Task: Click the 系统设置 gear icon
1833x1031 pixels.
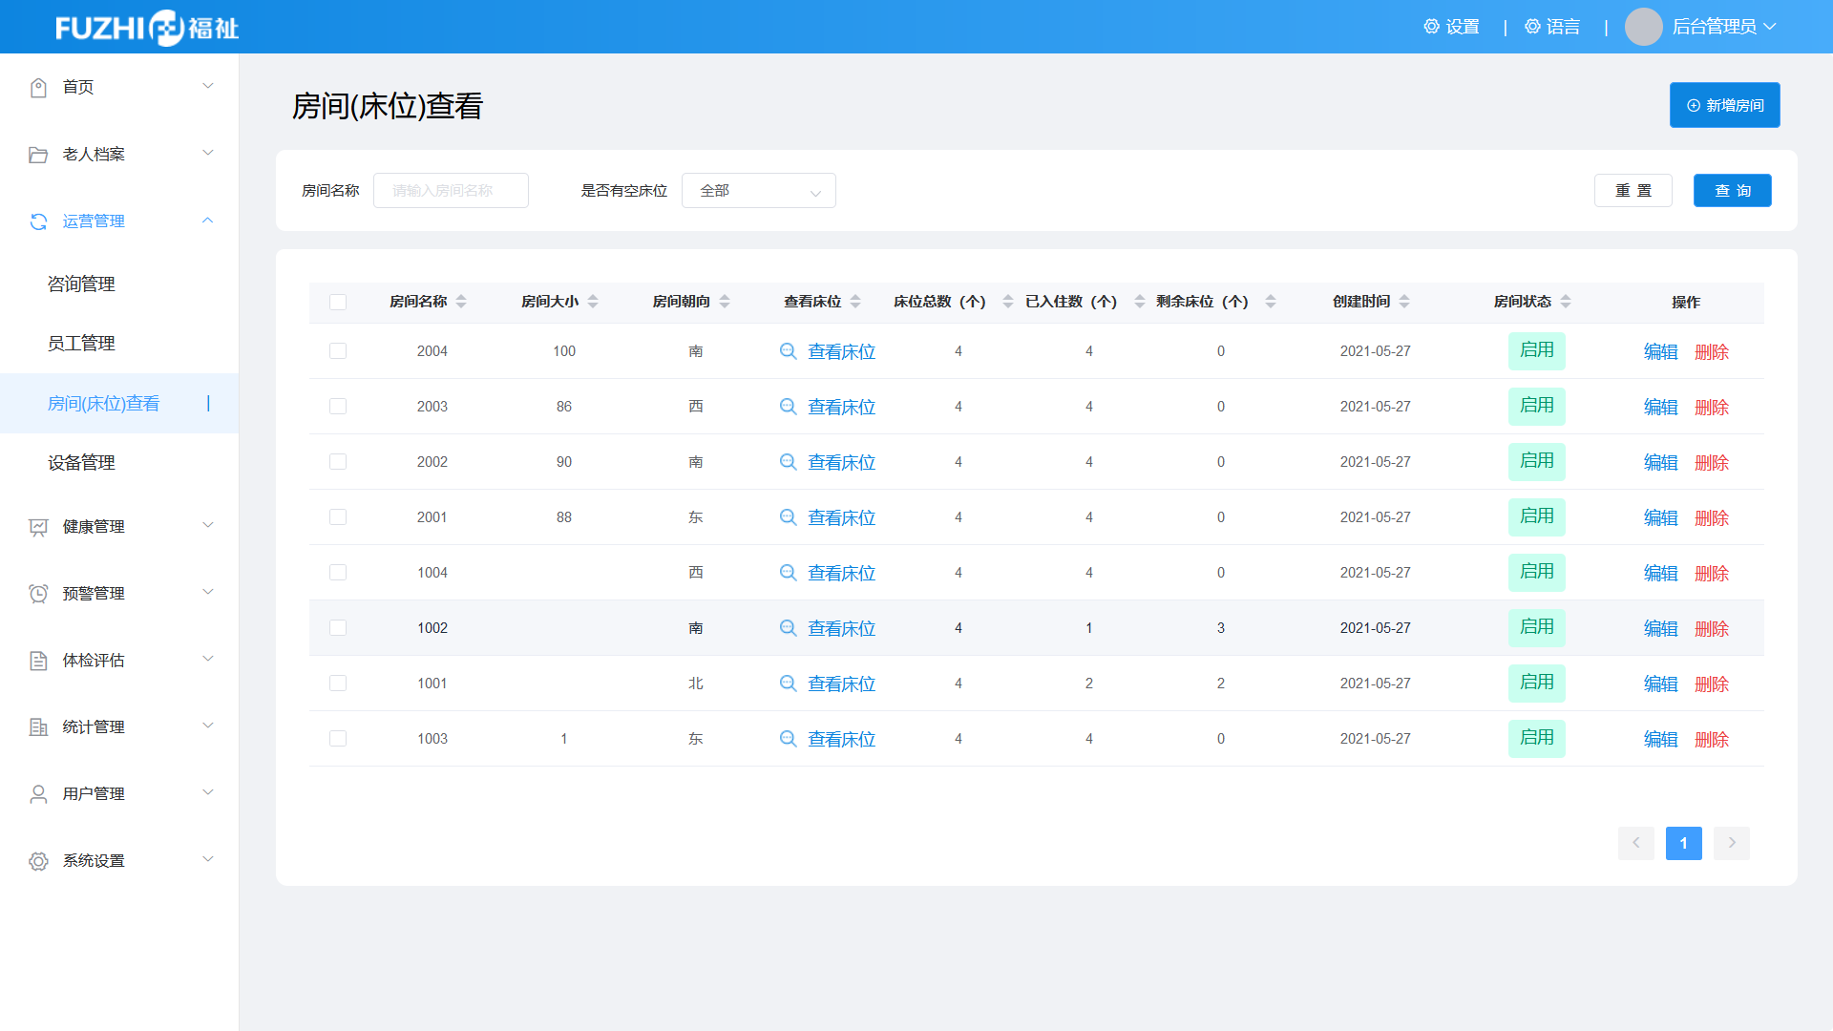Action: (38, 861)
